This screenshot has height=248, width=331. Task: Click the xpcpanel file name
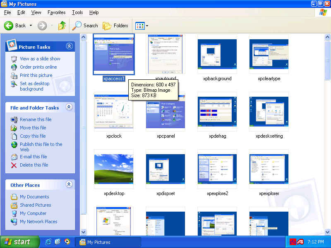166,136
